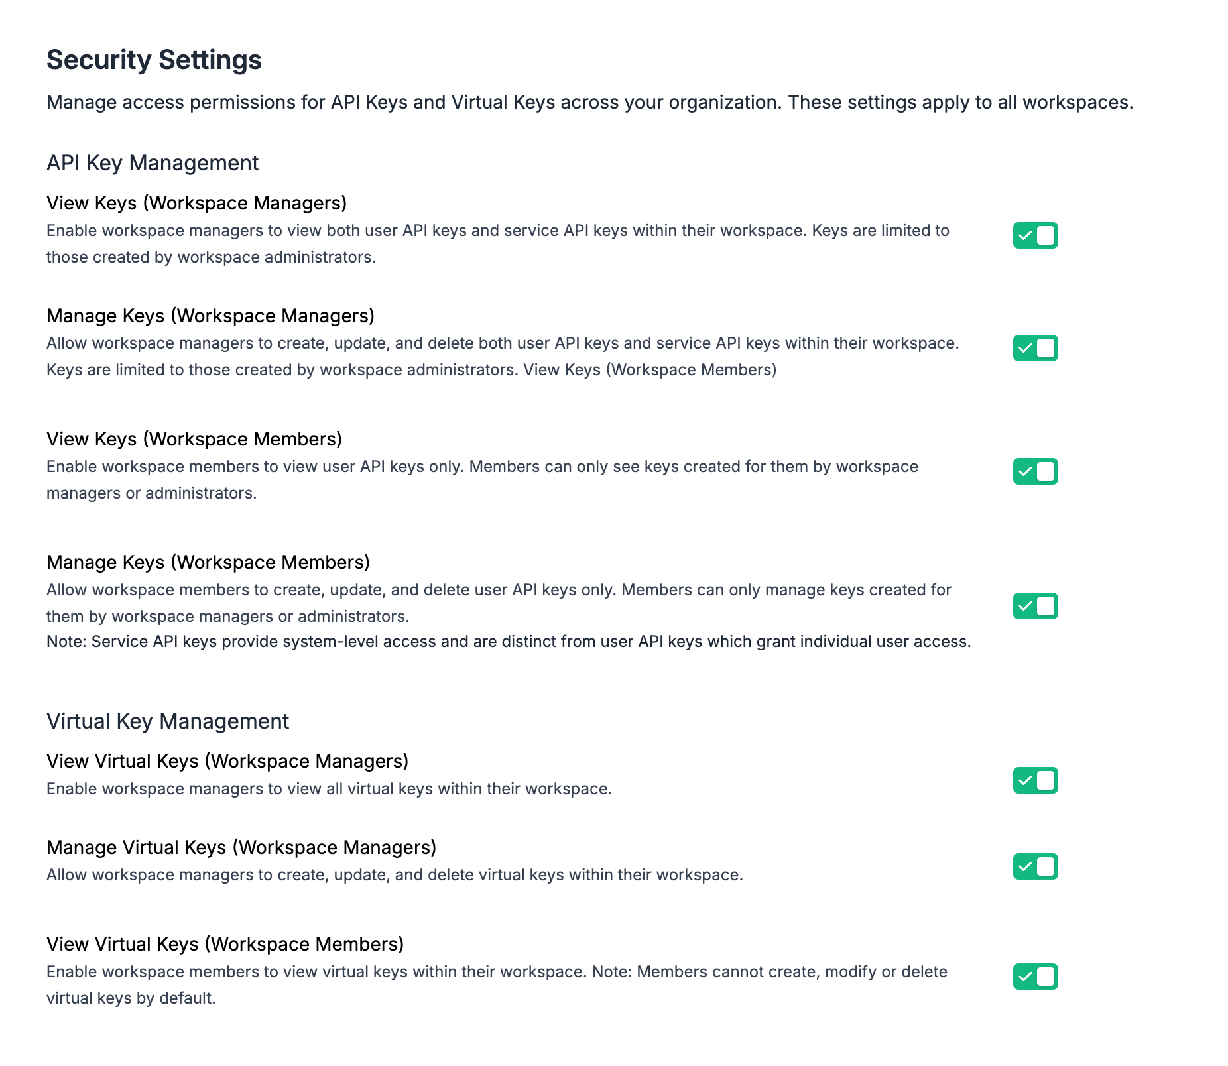
Task: Click the View Virtual Keys (Workspace Managers) label
Action: pyautogui.click(x=227, y=761)
